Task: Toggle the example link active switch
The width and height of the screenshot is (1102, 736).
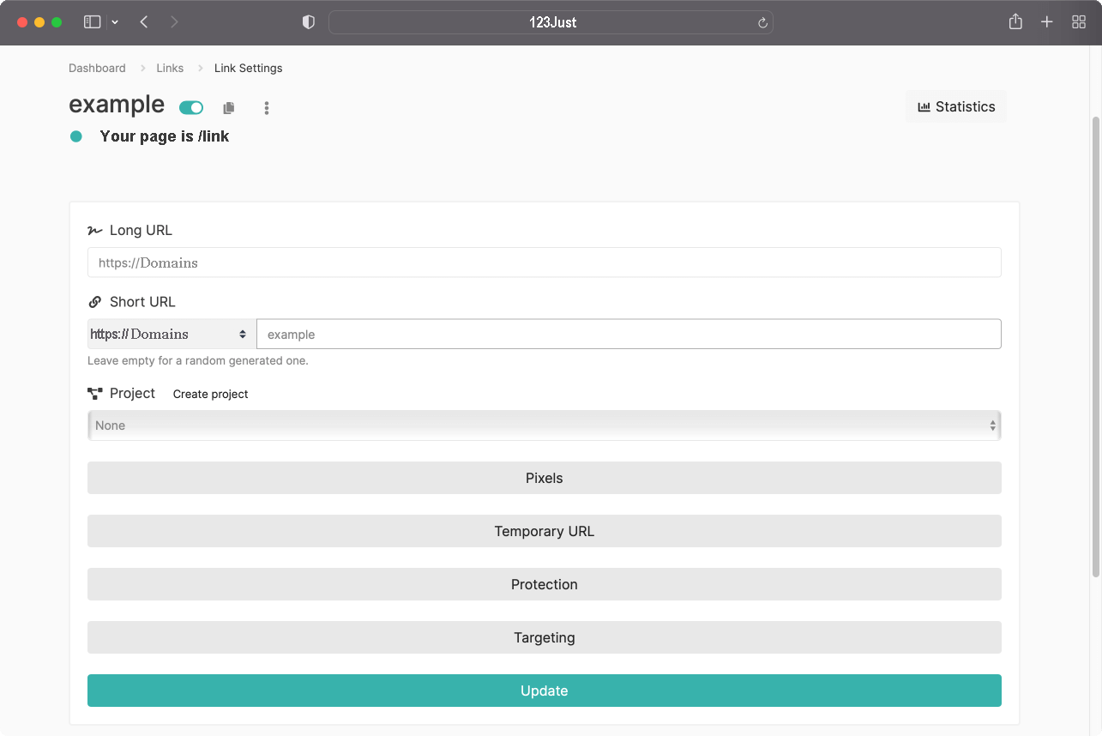Action: 191,107
